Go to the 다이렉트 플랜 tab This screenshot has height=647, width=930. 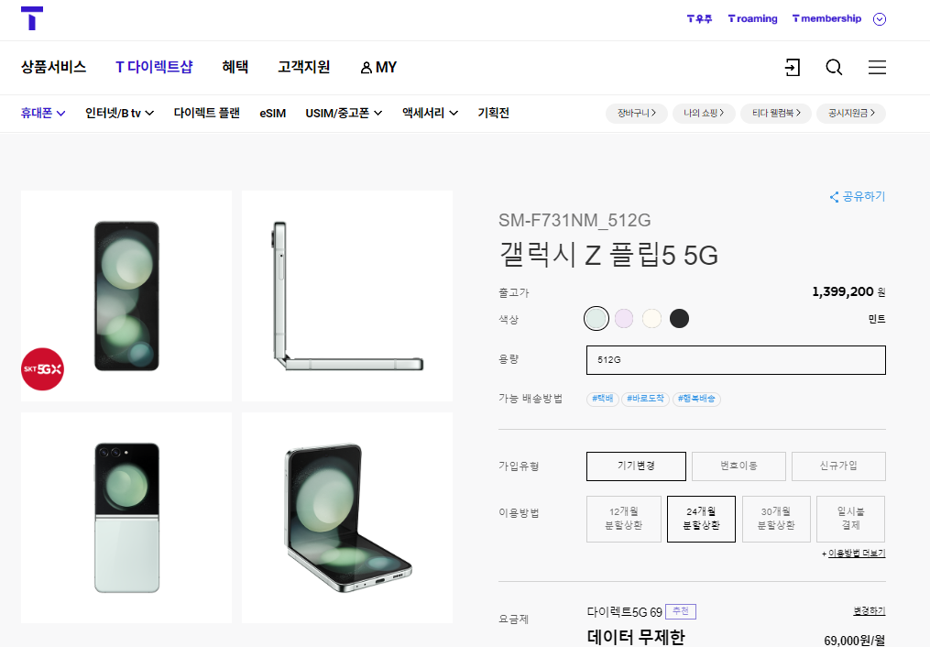pyautogui.click(x=206, y=113)
